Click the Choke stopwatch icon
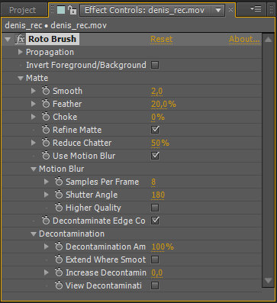Screen dimensions: 277x303 coord(46,117)
